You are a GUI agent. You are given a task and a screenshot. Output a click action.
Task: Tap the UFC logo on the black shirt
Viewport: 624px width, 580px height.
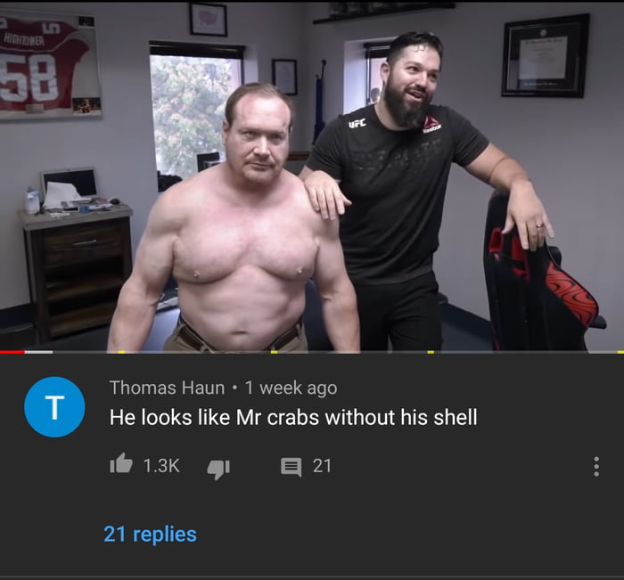(x=357, y=124)
